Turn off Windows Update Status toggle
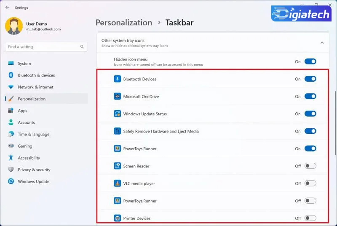Image resolution: width=337 pixels, height=226 pixels. tap(310, 114)
